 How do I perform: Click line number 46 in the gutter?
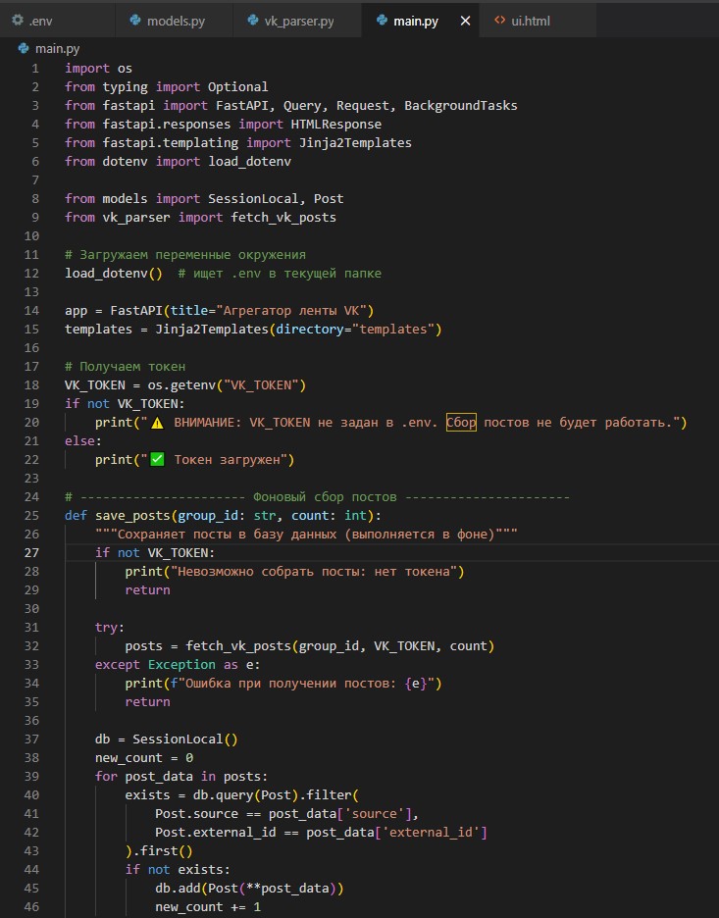[35, 906]
